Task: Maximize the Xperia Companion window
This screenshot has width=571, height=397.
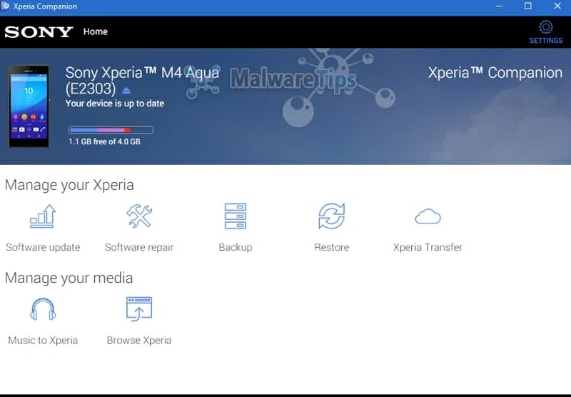Action: click(x=528, y=6)
